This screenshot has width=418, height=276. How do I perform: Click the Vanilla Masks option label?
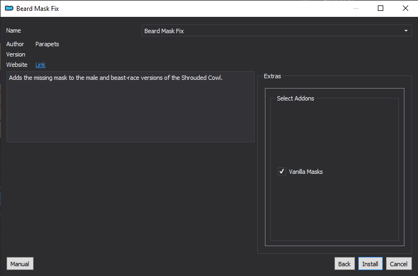point(306,172)
